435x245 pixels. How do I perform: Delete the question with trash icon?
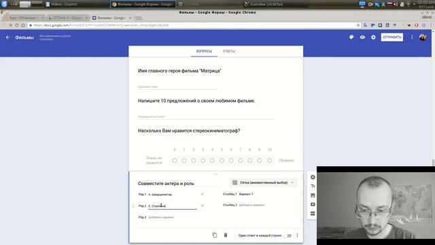pos(226,235)
